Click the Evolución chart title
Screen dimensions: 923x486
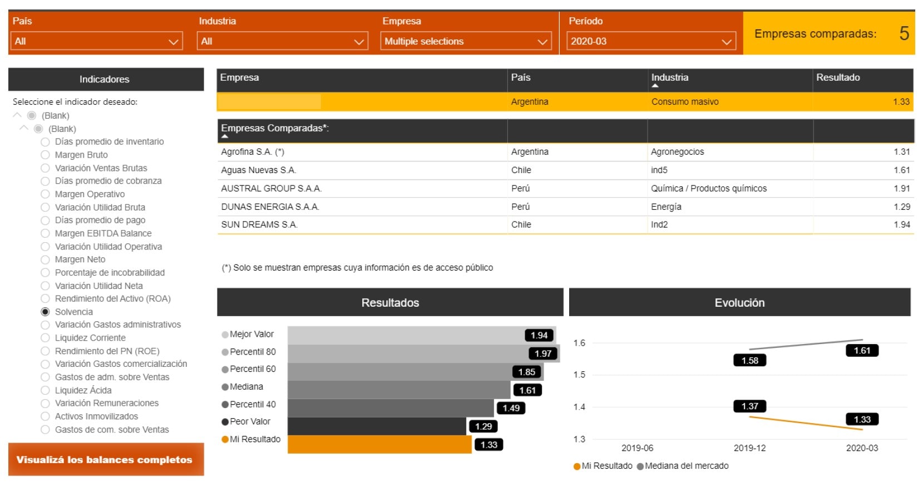[739, 302]
